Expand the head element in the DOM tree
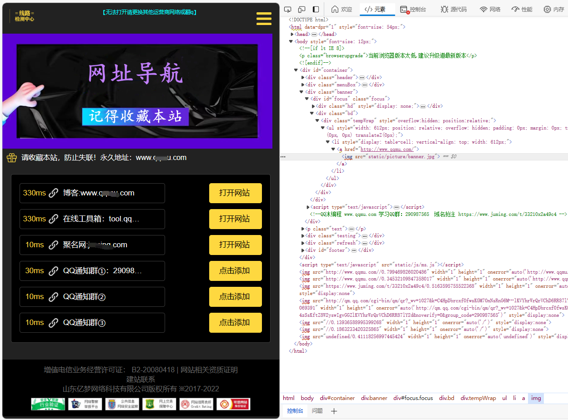This screenshot has width=568, height=420. click(293, 34)
